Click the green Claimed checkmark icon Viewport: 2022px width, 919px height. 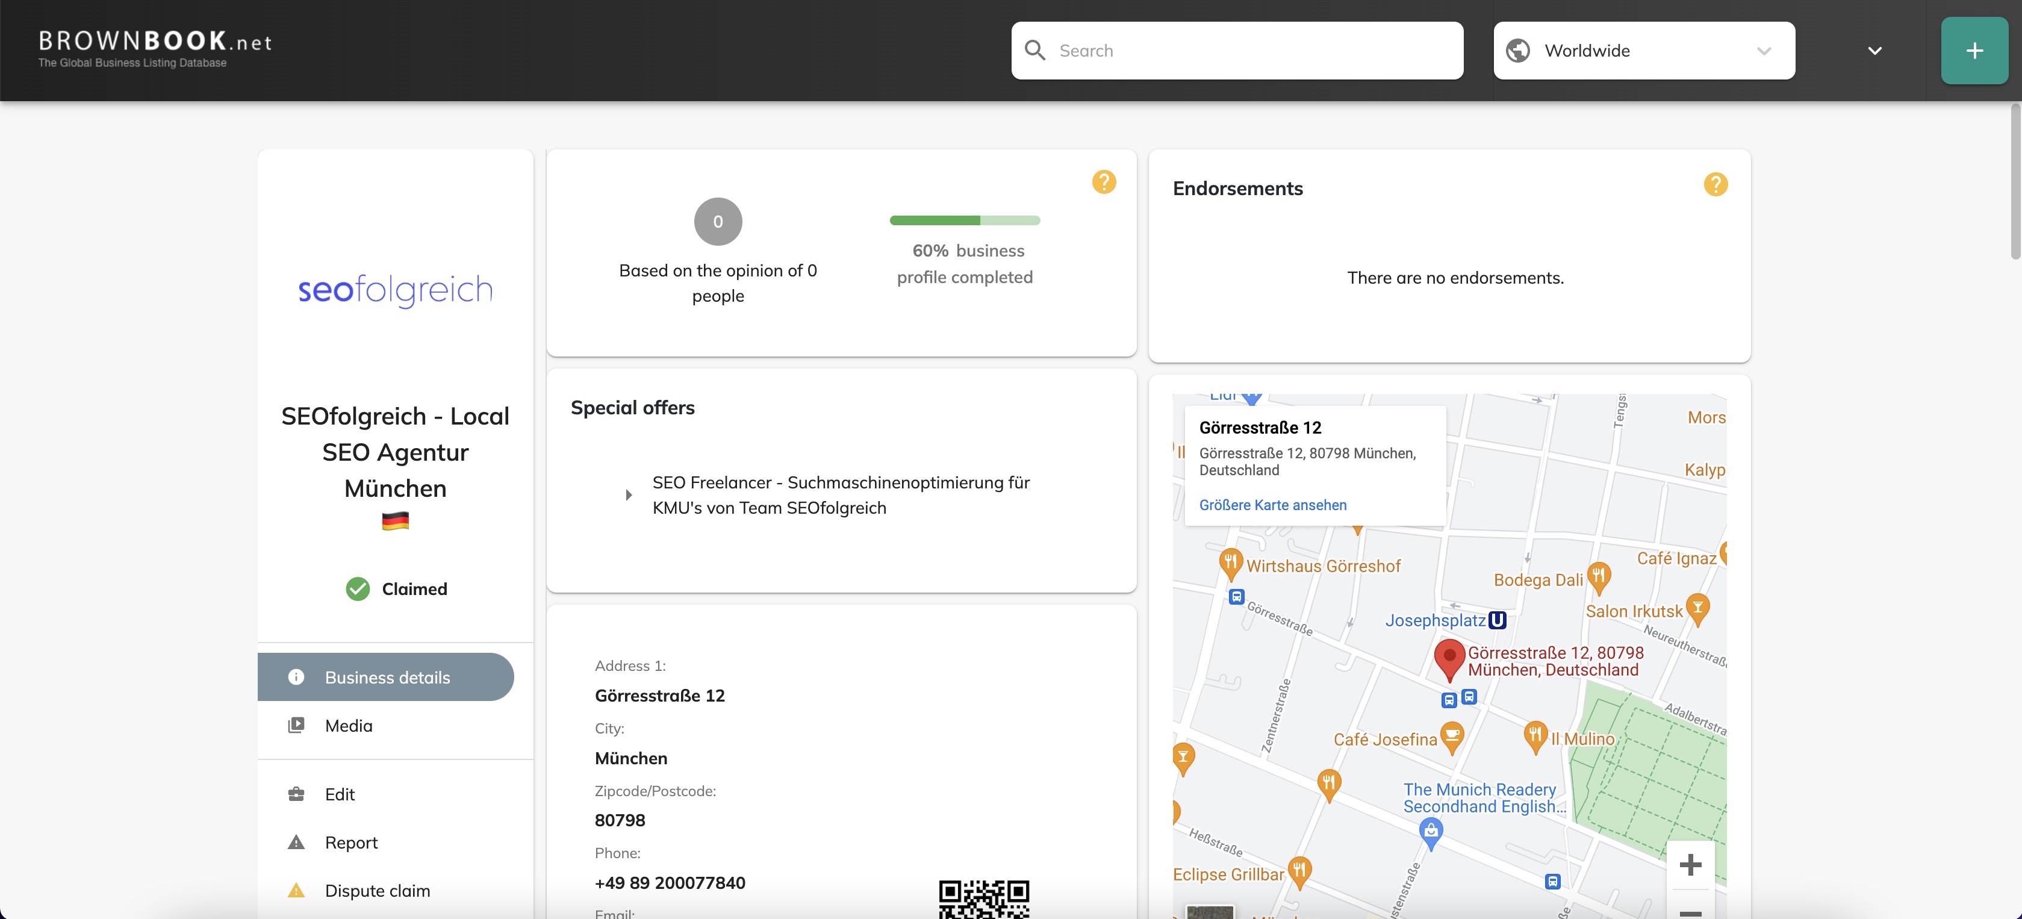(357, 588)
